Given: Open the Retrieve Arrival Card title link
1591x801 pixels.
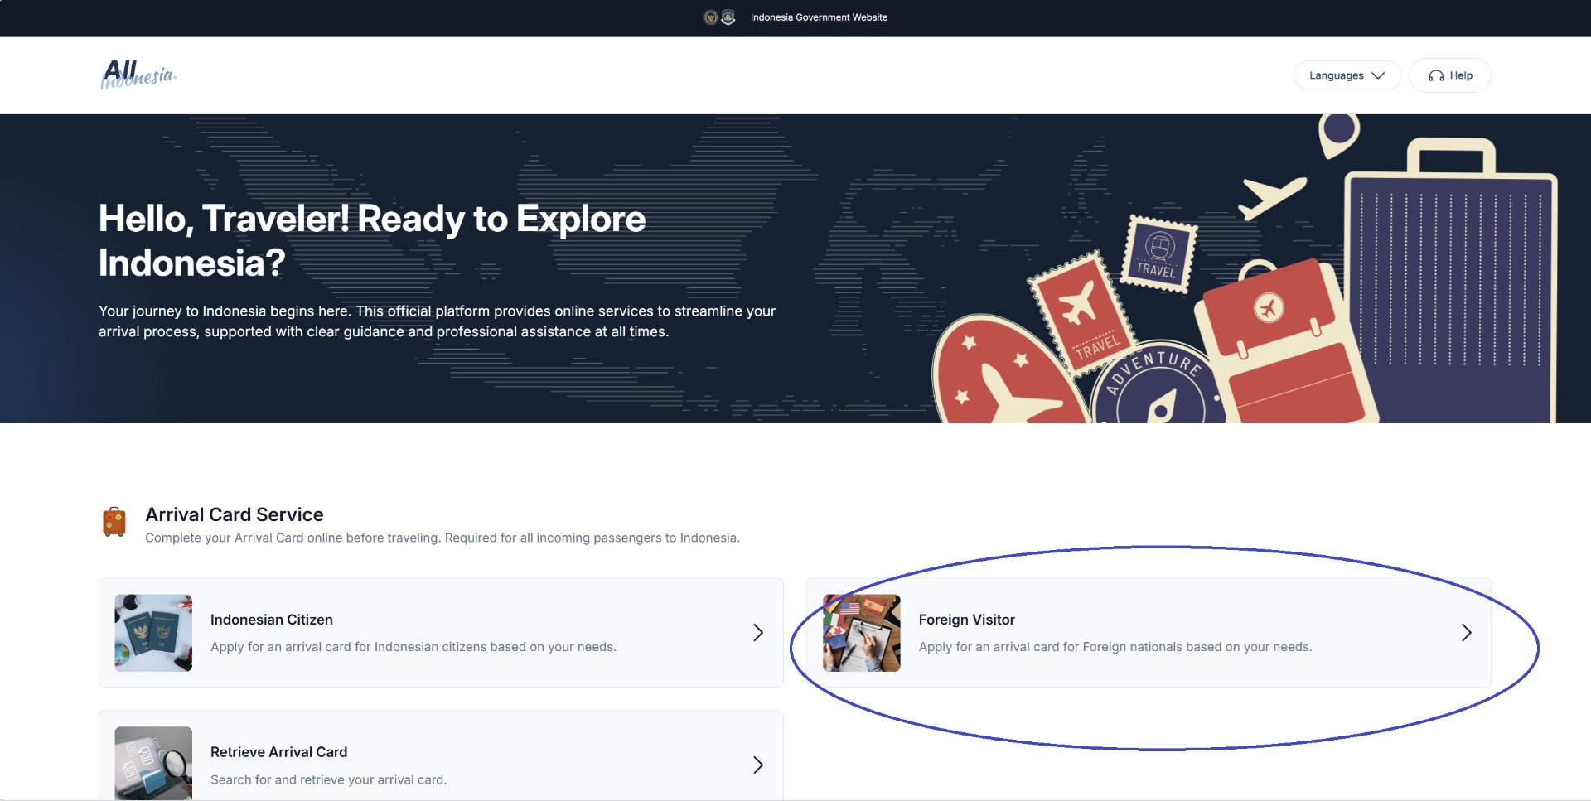Looking at the screenshot, I should click(278, 752).
